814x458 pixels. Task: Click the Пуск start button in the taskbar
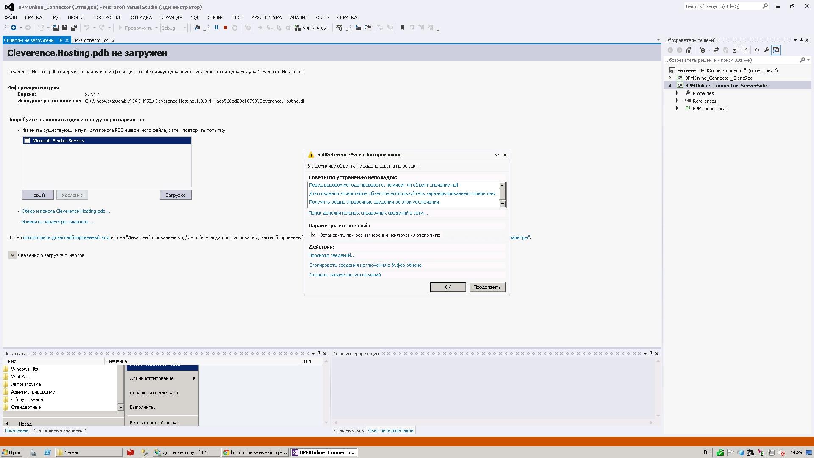click(11, 452)
